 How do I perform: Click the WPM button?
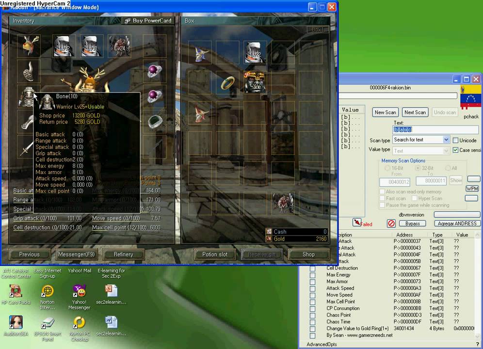tap(472, 189)
